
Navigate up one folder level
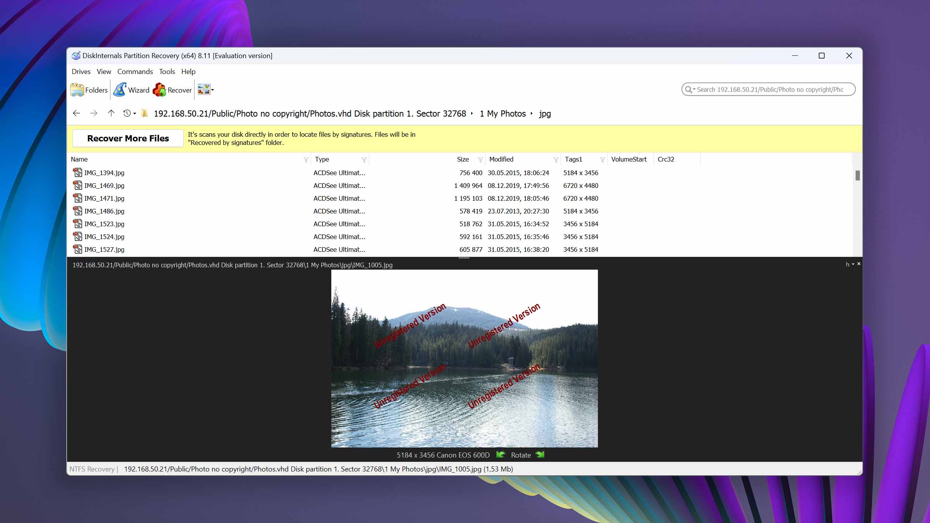[x=111, y=113]
